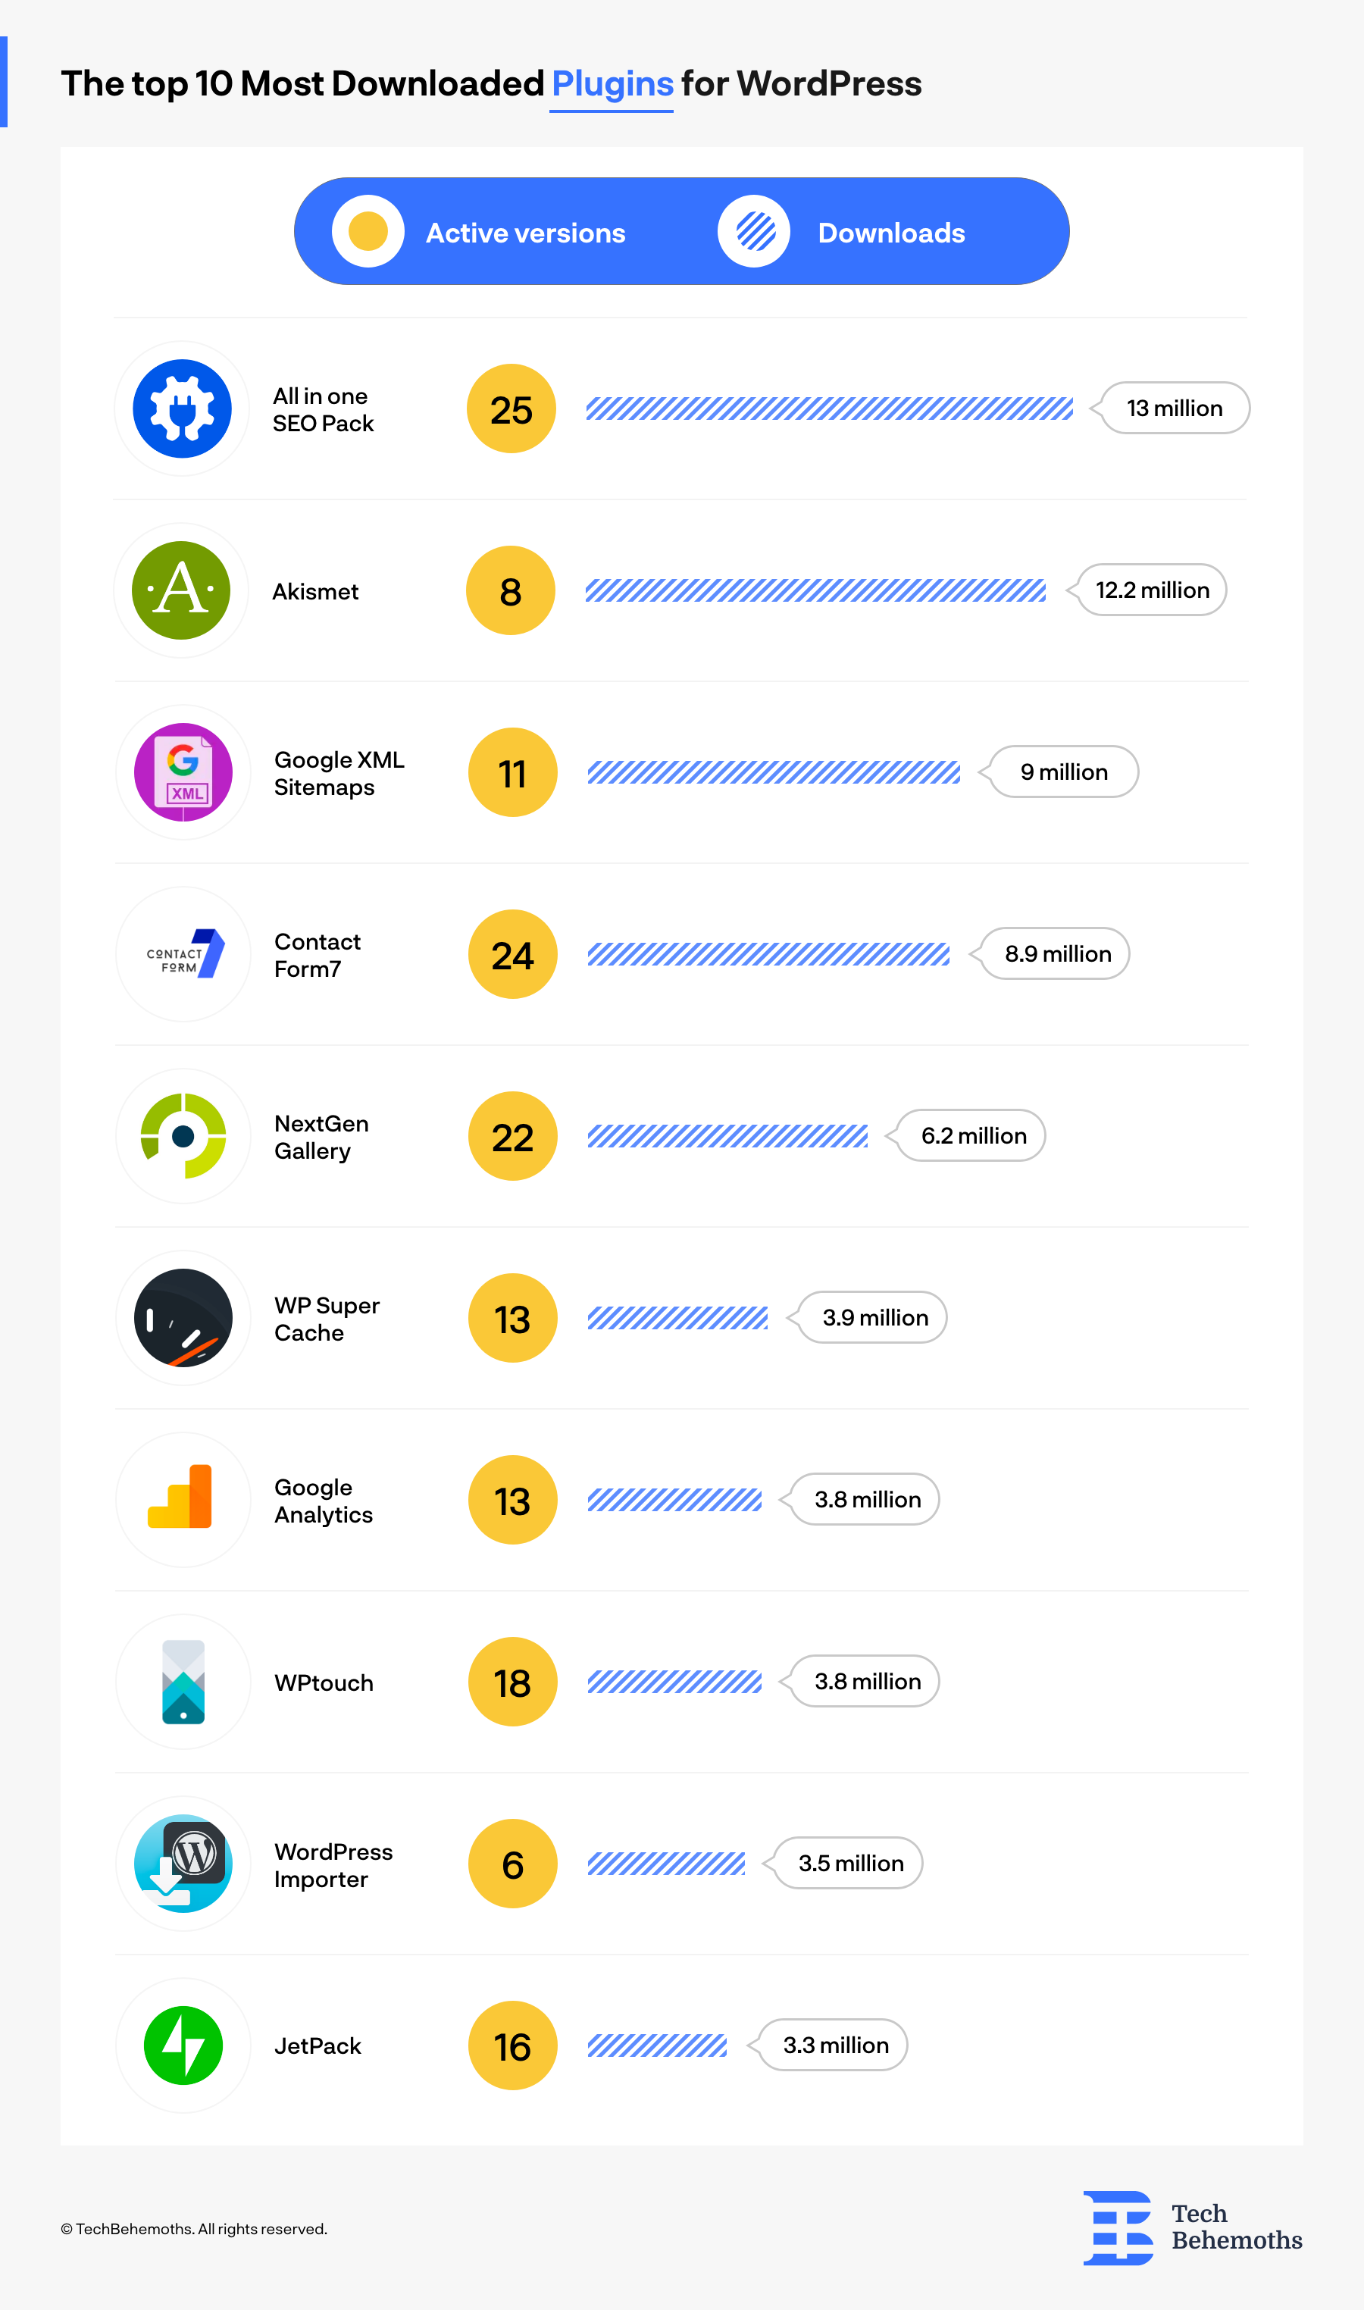Click the Tech Behemoths logo
Image resolution: width=1364 pixels, height=2310 pixels.
1192,2227
